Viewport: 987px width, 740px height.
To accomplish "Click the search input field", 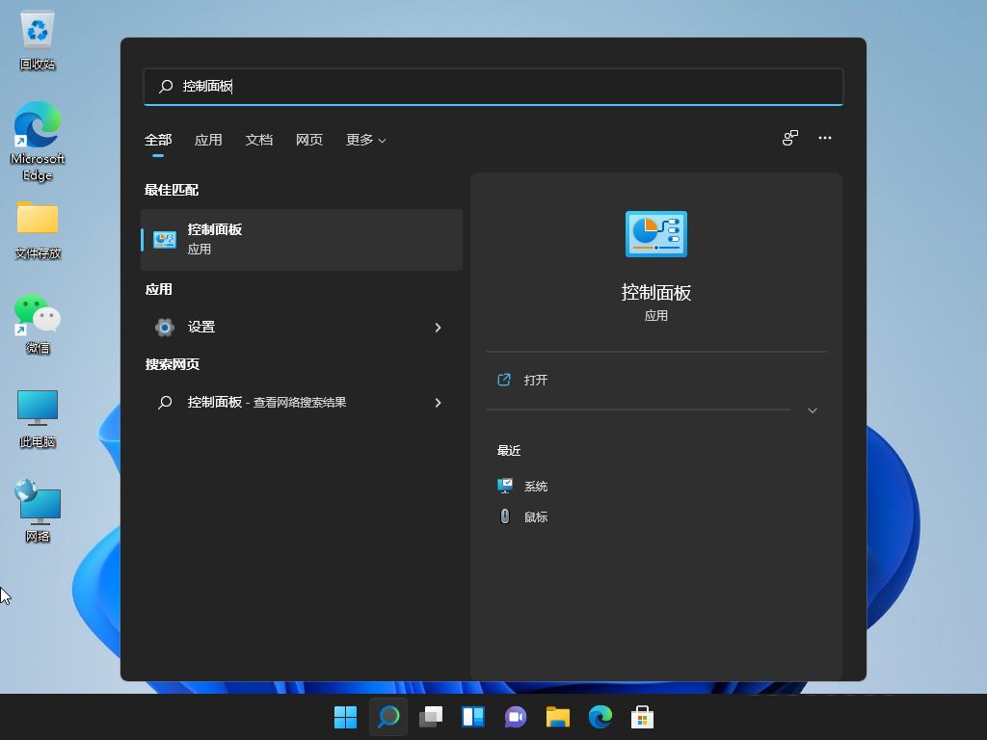I will (x=493, y=87).
